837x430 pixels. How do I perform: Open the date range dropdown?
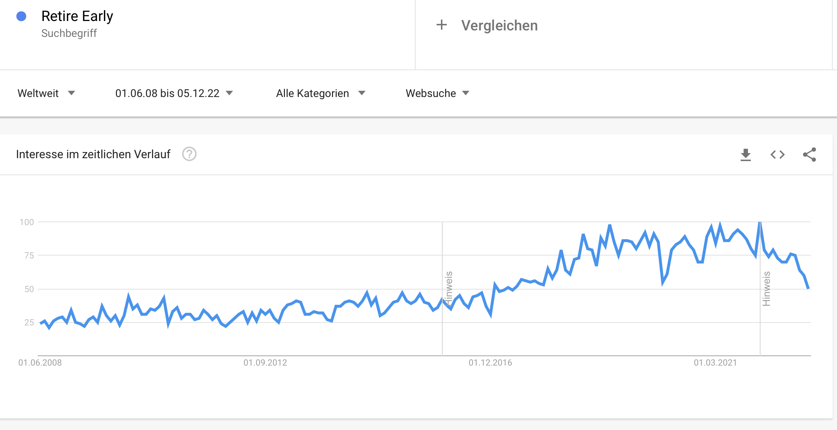coord(174,93)
